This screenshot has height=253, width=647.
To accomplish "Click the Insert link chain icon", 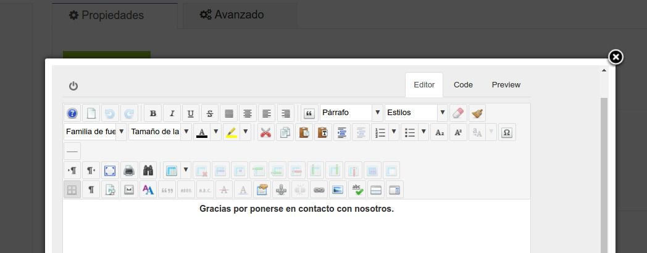I will point(319,189).
